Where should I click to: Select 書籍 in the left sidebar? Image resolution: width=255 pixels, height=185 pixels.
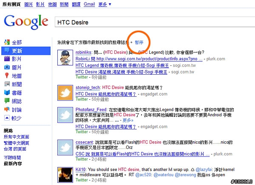click(17, 92)
